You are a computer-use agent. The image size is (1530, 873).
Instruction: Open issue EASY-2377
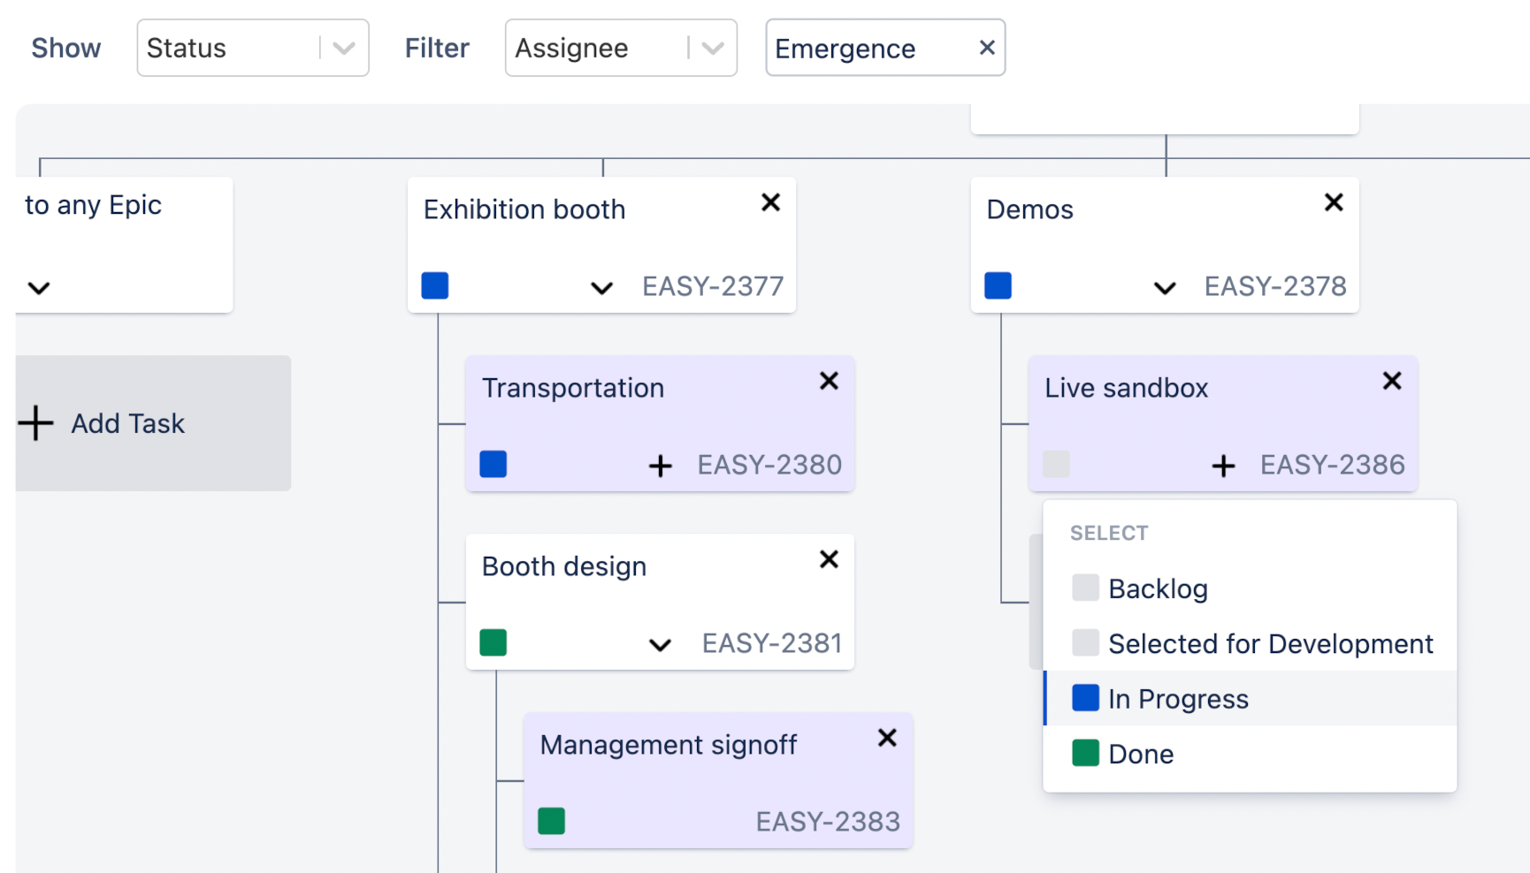(713, 286)
